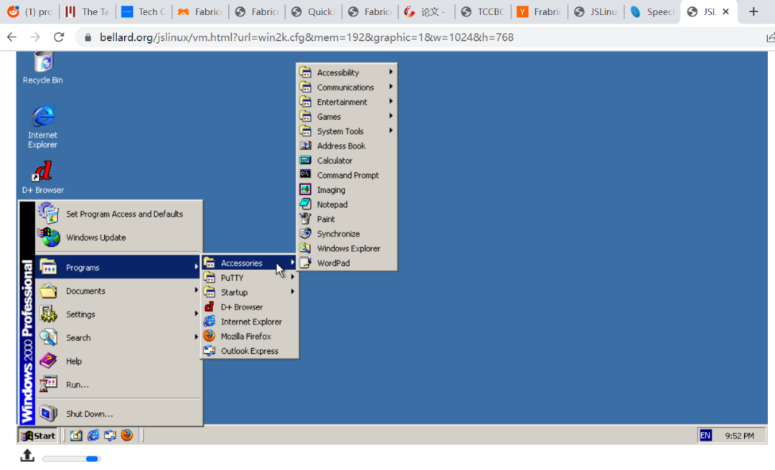Click the Paint icon in Accessories
The height and width of the screenshot is (470, 775).
point(306,219)
